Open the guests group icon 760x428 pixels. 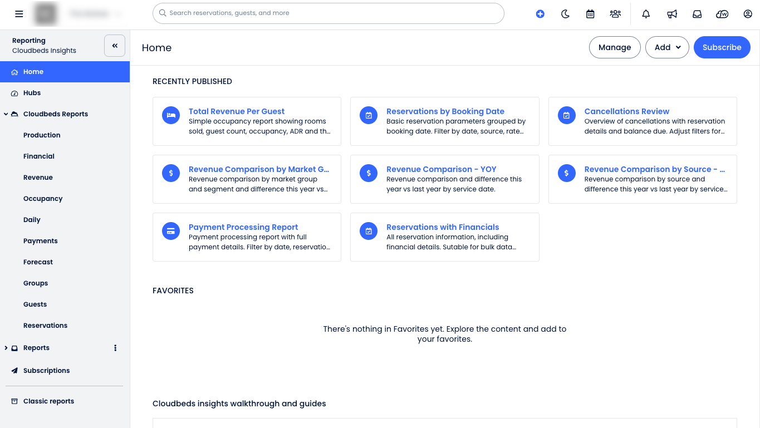(x=615, y=14)
